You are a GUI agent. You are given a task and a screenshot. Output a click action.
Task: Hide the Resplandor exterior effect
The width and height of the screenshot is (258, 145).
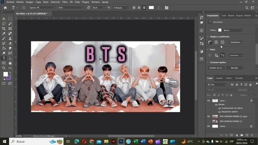219,112
